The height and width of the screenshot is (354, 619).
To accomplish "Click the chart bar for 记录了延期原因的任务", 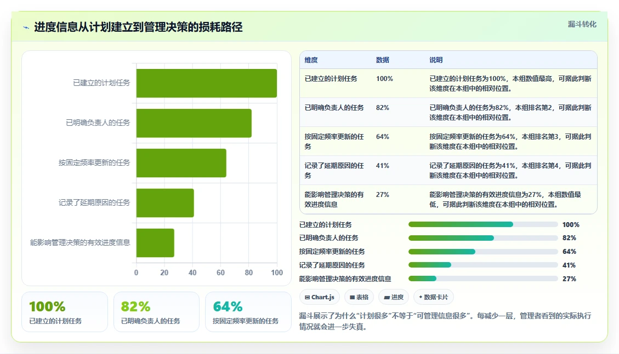I will coord(165,203).
